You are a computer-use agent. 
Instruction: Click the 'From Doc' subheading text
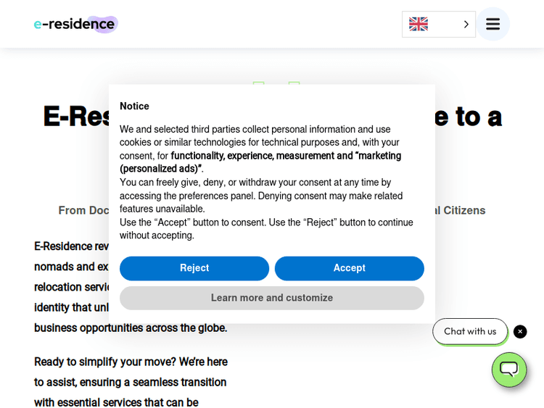83,210
